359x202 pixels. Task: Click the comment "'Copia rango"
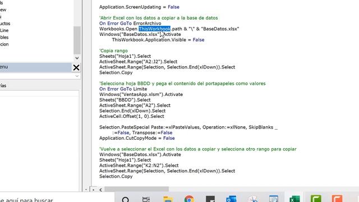coord(113,50)
